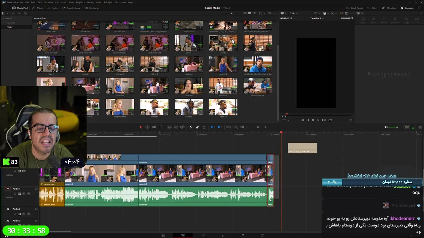Viewport: 424px width, 238px height.
Task: Toggle the Inspector panel button
Action: [x=407, y=8]
